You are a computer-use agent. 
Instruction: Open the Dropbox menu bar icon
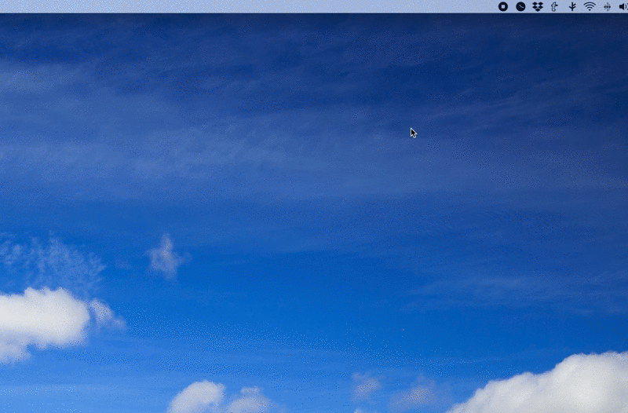[x=538, y=6]
